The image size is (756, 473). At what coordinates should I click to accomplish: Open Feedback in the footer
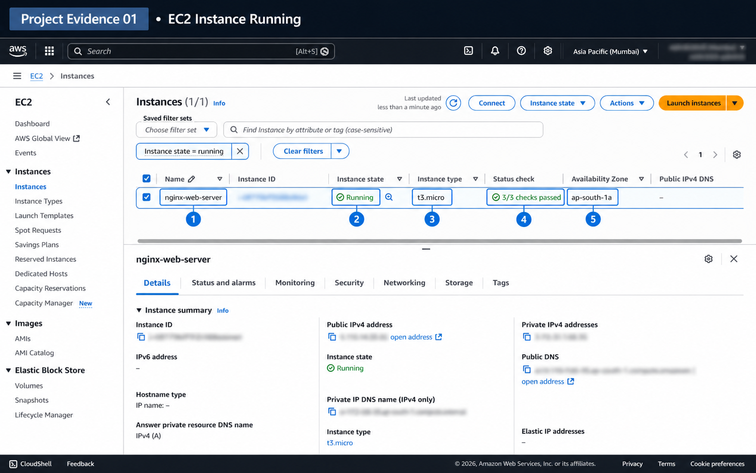click(81, 464)
